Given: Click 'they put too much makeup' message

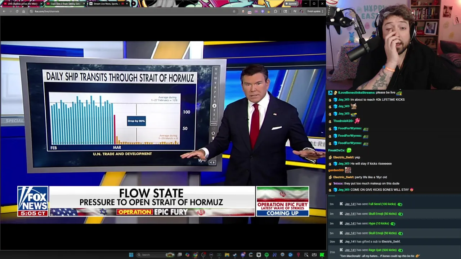Looking at the screenshot, I should click(x=372, y=183).
